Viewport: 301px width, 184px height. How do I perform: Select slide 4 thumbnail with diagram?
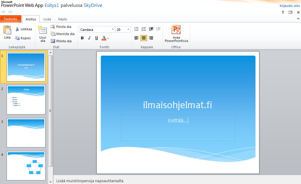(26, 166)
